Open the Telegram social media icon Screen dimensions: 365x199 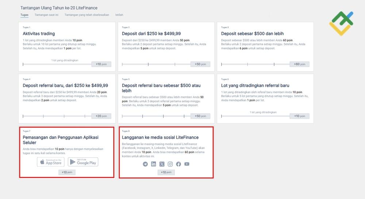(145, 164)
